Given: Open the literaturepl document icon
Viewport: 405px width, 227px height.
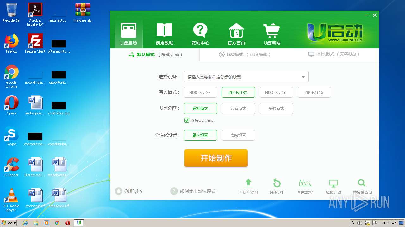Looking at the screenshot, I should point(35,167).
